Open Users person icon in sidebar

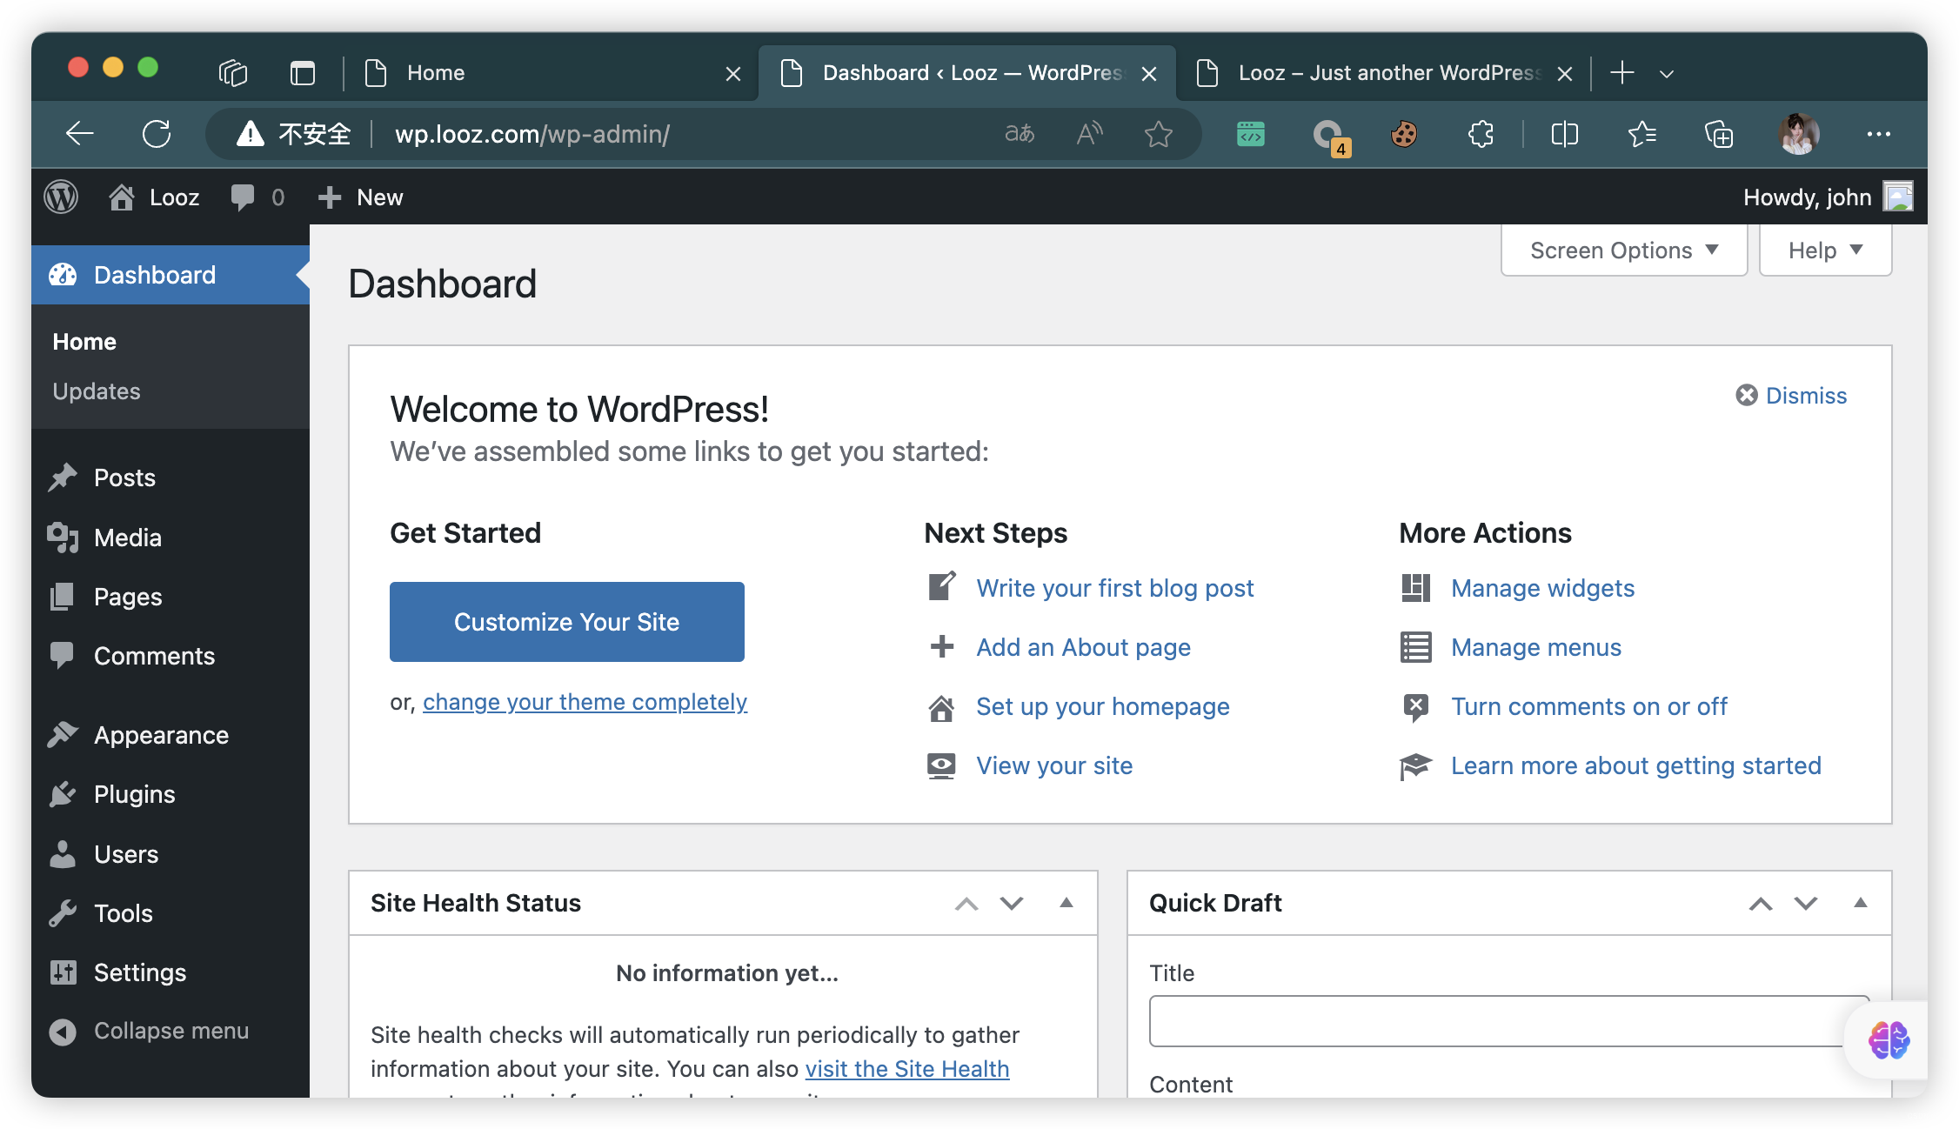tap(63, 854)
